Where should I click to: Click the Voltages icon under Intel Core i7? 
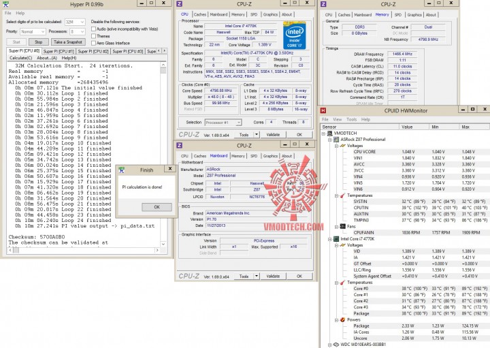point(343,245)
